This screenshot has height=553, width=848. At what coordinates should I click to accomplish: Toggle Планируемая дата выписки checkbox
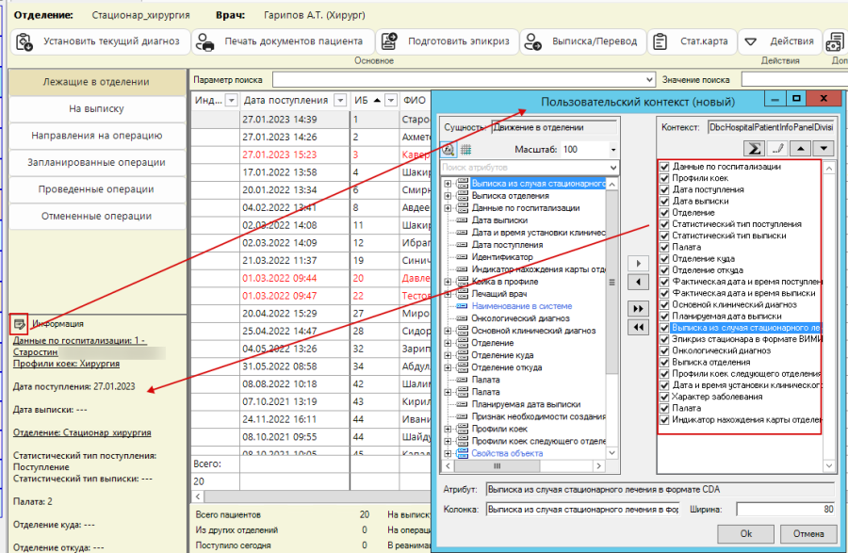[x=664, y=317]
